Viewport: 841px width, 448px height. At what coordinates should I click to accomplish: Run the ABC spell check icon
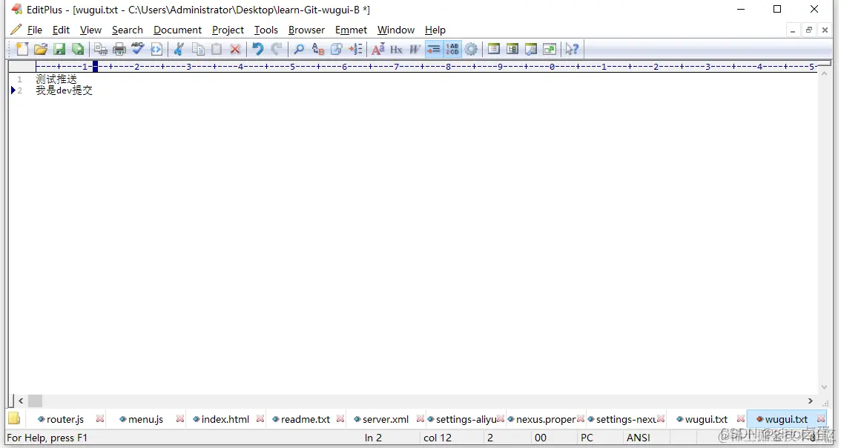tap(138, 50)
